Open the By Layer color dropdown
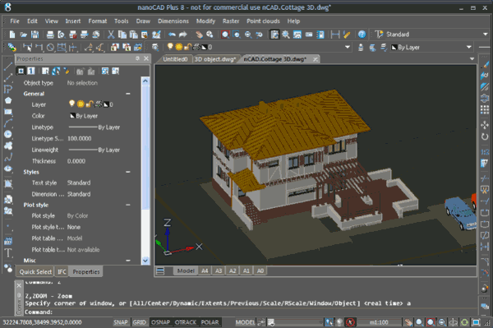493x328 pixels. click(469, 47)
